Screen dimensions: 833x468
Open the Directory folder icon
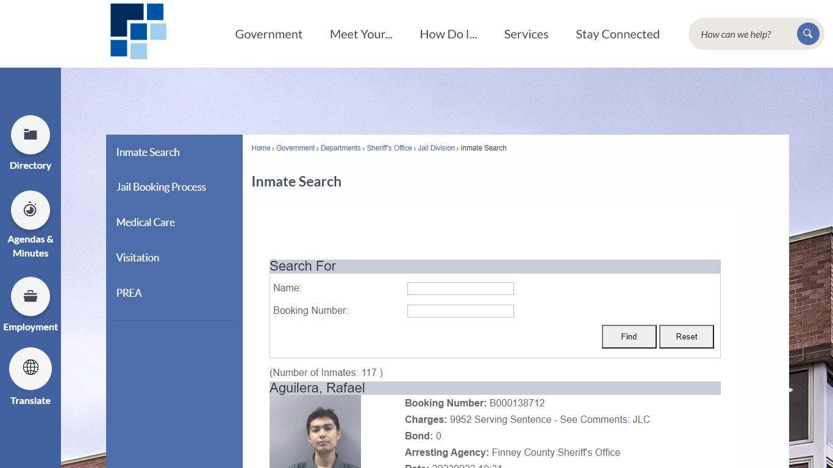point(30,135)
